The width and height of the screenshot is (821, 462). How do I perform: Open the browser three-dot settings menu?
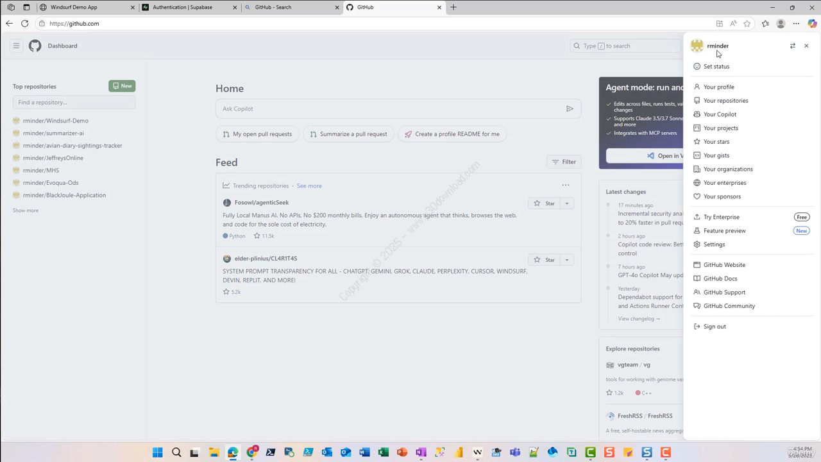pyautogui.click(x=796, y=23)
